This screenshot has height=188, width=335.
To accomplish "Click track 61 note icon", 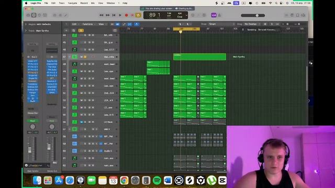I will coord(74,158).
